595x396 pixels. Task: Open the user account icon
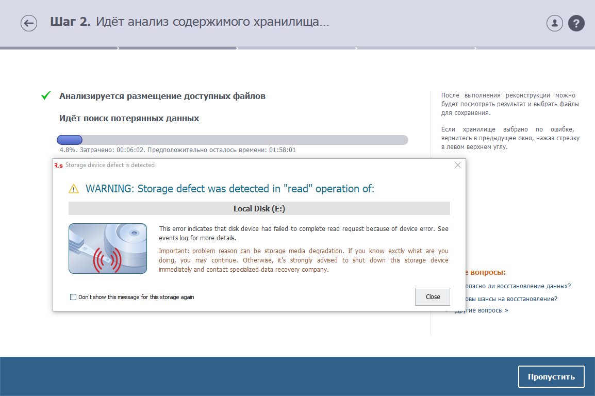(x=554, y=23)
